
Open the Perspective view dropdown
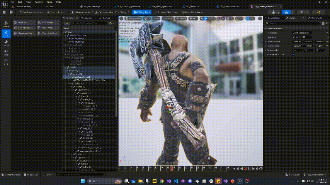pos(133,18)
